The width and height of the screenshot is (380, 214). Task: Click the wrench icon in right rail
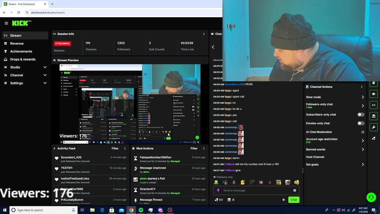(x=374, y=127)
